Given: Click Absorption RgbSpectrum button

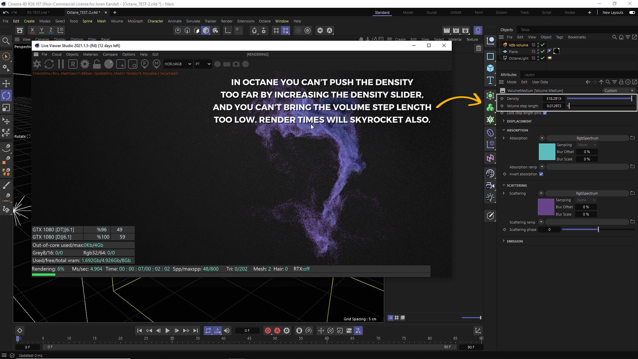Looking at the screenshot, I should click(x=587, y=138).
